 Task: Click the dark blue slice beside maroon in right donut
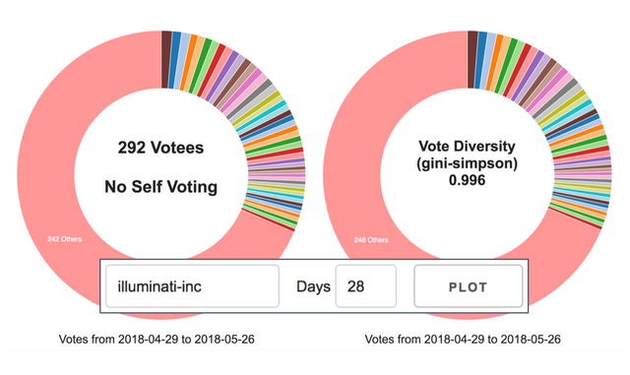[481, 60]
